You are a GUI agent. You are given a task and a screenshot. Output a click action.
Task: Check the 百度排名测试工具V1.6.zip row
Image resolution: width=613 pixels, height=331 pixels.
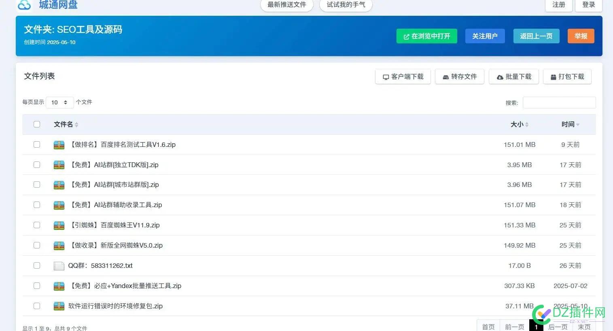pos(37,144)
